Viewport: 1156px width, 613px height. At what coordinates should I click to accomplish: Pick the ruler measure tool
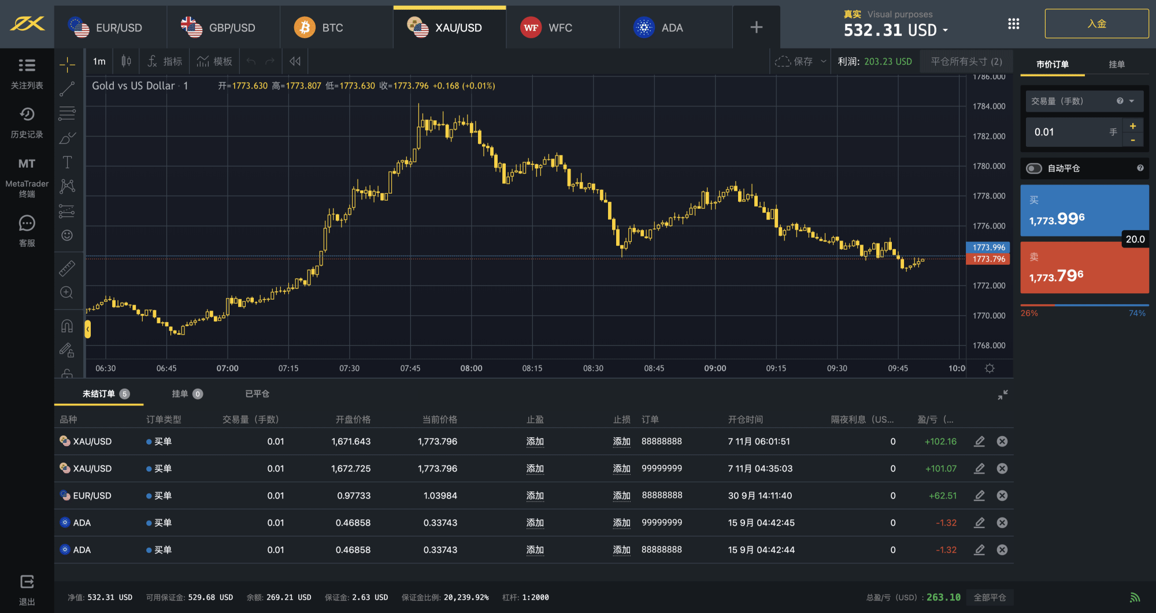tap(67, 268)
